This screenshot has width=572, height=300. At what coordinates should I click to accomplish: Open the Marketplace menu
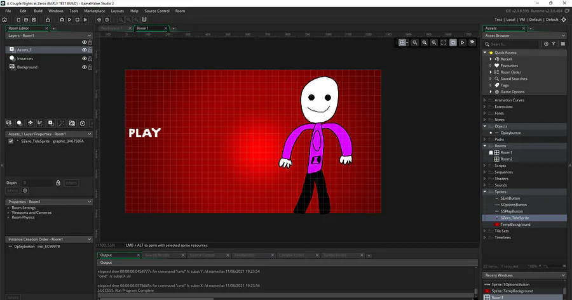[x=95, y=11]
